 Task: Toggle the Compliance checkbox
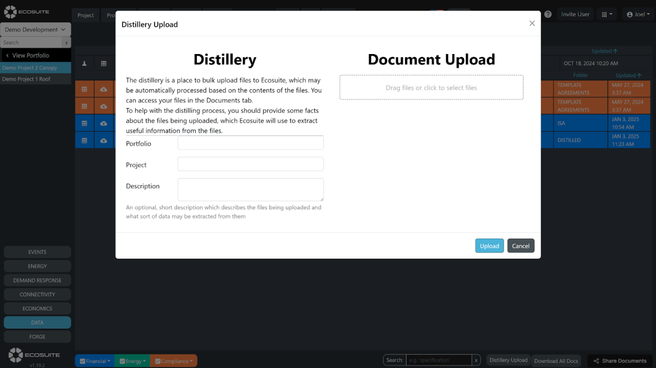[157, 361]
